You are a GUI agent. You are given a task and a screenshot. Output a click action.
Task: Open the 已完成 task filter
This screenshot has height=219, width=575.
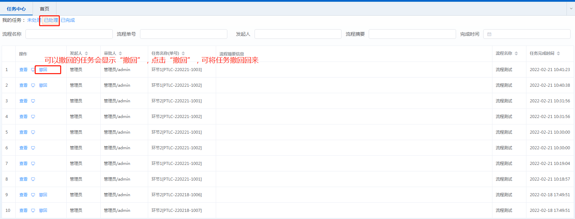tap(68, 20)
